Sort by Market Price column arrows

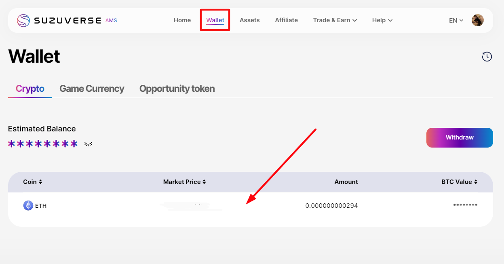point(204,182)
